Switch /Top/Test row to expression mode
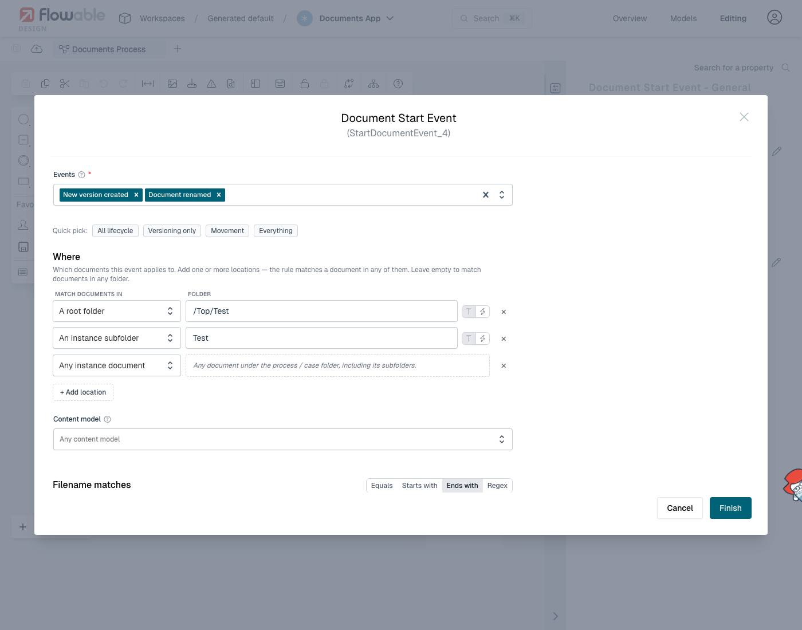 pos(483,312)
